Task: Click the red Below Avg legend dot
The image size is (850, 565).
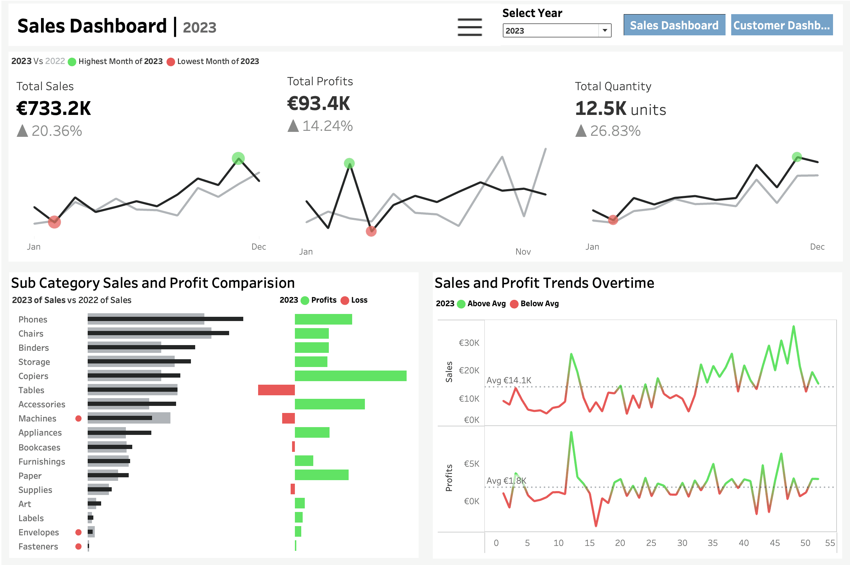Action: tap(514, 304)
